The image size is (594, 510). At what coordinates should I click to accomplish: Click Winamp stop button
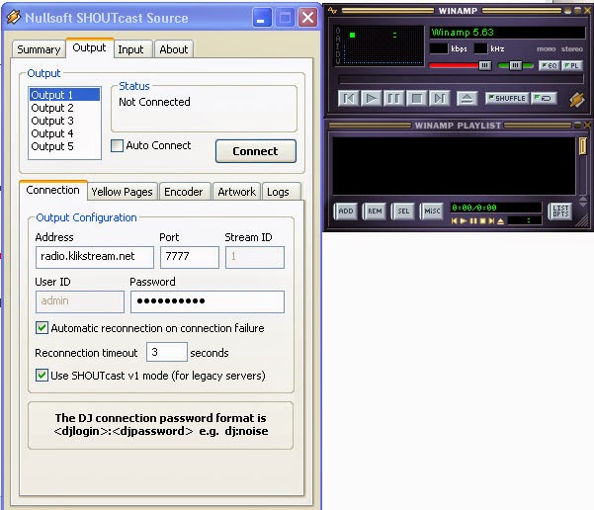click(x=416, y=99)
